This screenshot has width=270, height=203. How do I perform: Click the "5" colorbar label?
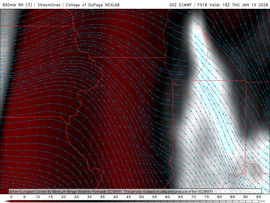point(24,197)
